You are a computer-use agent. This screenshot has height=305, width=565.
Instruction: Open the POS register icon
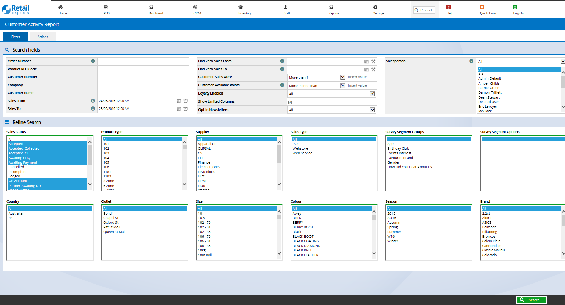pyautogui.click(x=106, y=7)
